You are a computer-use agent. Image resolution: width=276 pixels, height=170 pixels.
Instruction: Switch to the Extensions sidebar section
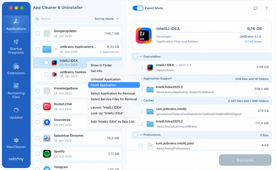(16, 68)
